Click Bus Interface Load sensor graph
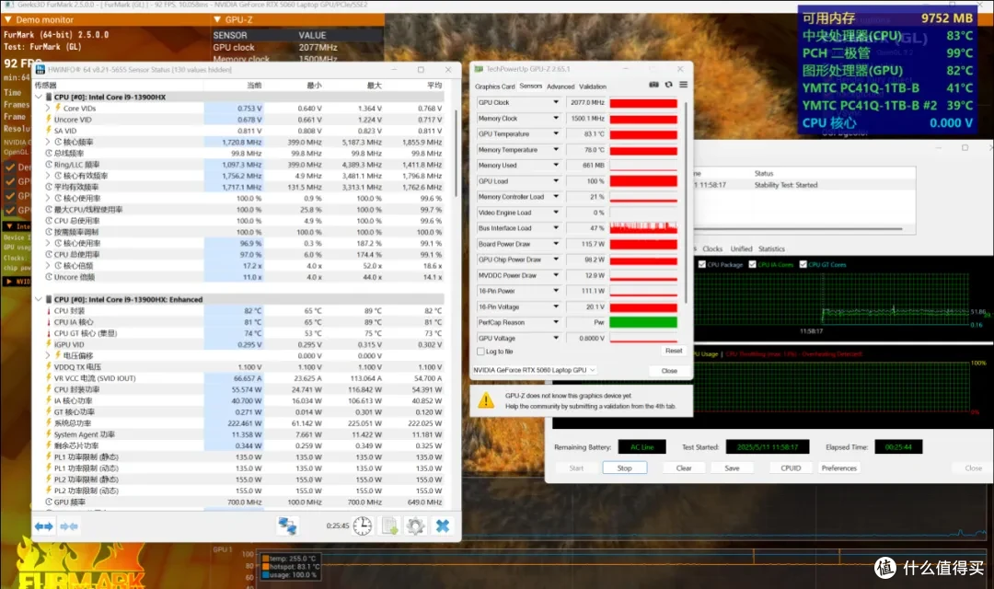This screenshot has width=994, height=589. click(x=642, y=227)
